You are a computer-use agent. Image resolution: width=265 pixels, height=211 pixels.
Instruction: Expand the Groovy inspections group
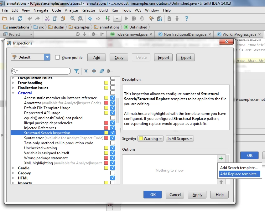[x=13, y=173]
